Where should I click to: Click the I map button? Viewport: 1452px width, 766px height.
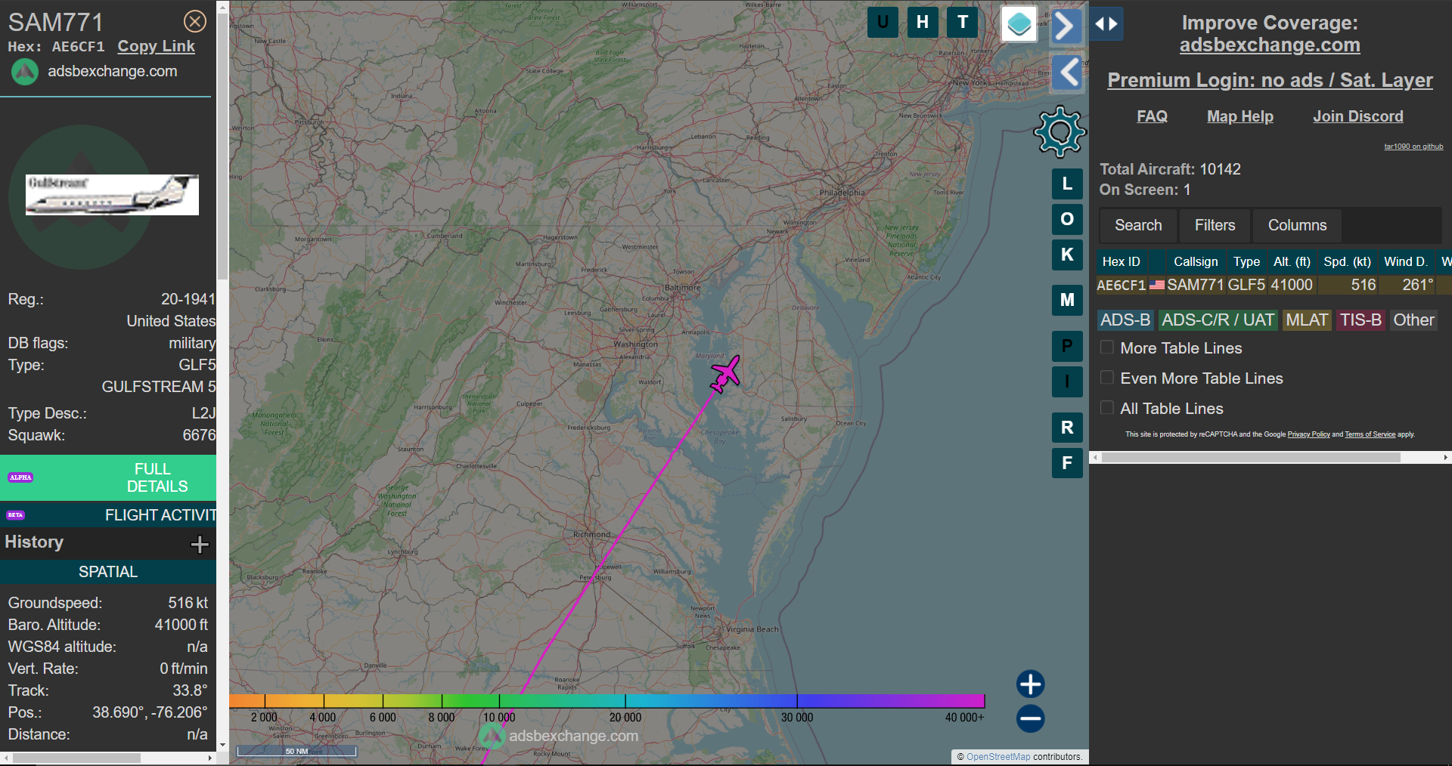coord(1067,381)
